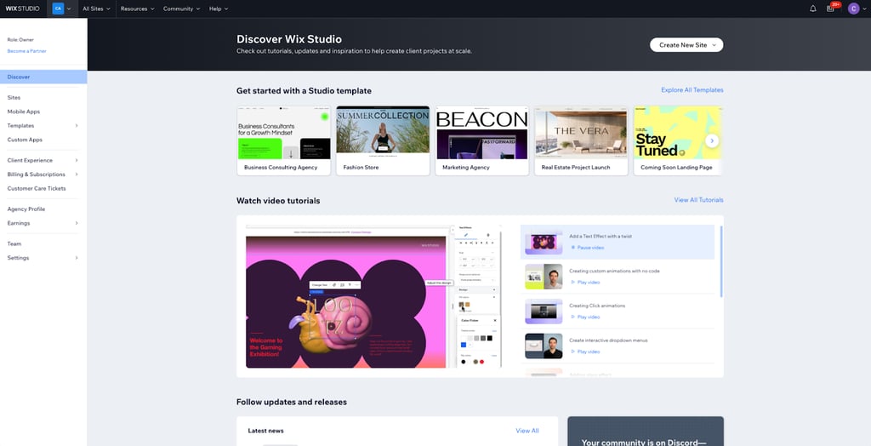Click the Discover Wix Studio heading
The height and width of the screenshot is (446, 871).
click(x=289, y=39)
